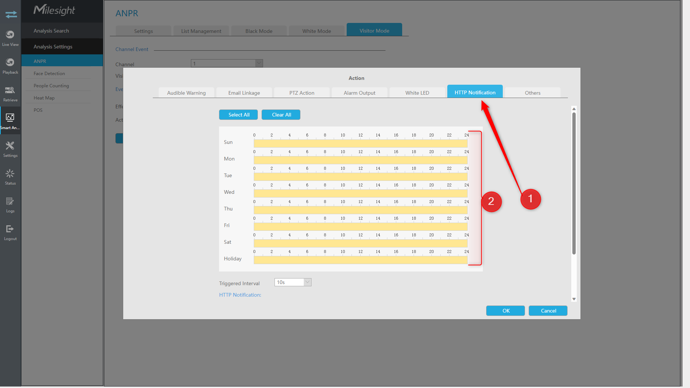Switch to the List Management tab
The height and width of the screenshot is (388, 690).
(x=201, y=31)
